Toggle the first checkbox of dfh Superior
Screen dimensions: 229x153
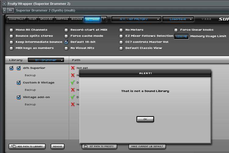click(11, 68)
